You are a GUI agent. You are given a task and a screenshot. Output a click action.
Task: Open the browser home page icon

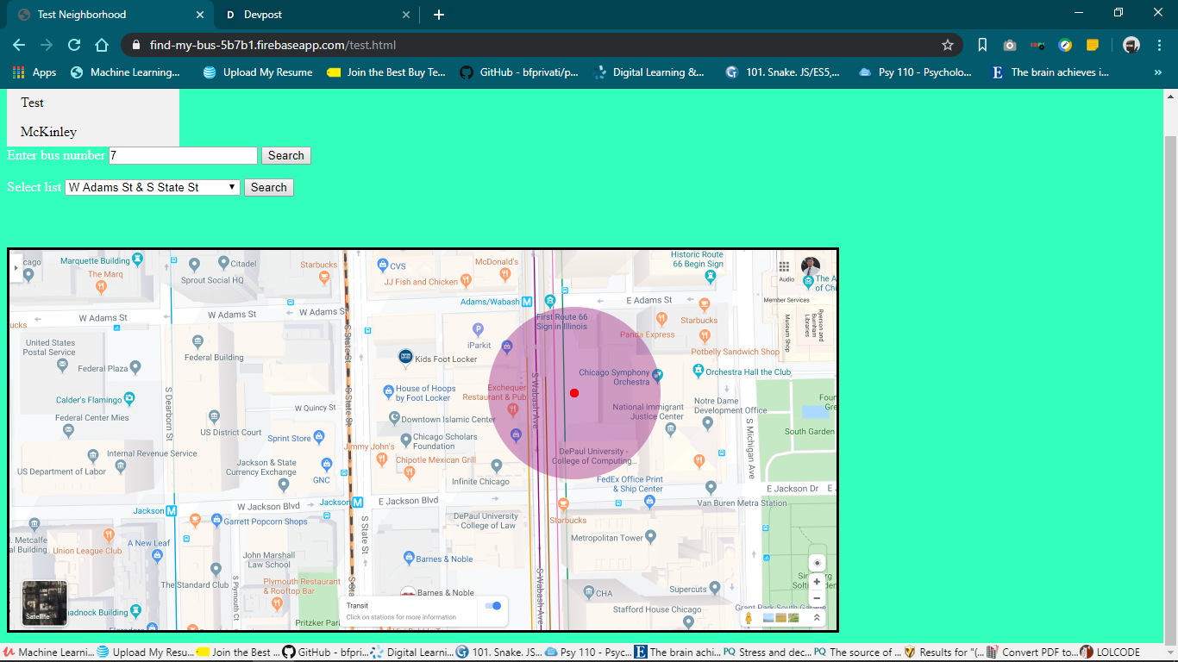[x=102, y=45]
